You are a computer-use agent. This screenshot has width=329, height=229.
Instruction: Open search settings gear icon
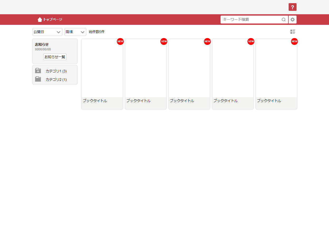[293, 20]
